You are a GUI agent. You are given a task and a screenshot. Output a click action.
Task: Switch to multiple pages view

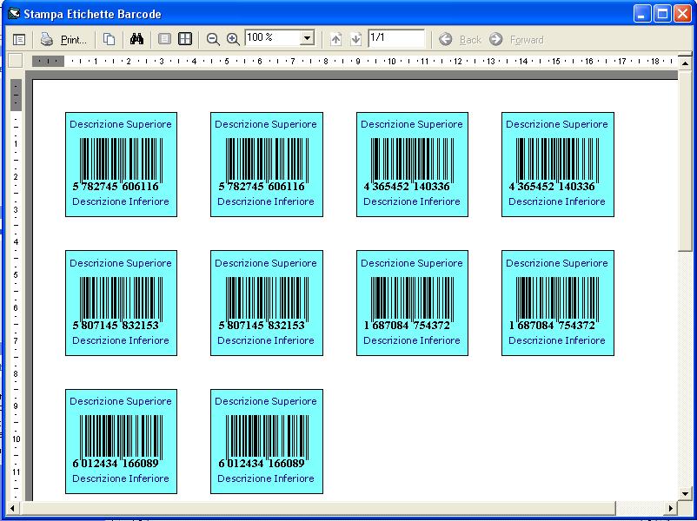185,39
